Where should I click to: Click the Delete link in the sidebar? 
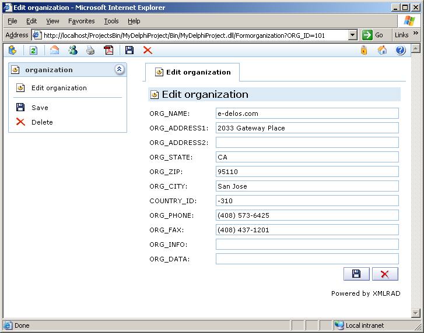coord(42,122)
